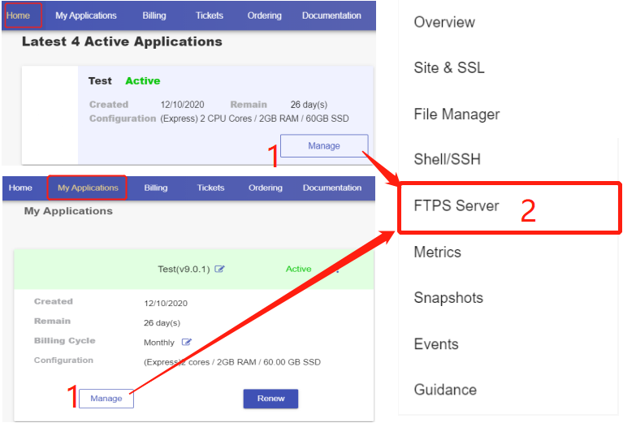The image size is (623, 423).
Task: Choose Snapshots from the side menu
Action: tap(448, 298)
